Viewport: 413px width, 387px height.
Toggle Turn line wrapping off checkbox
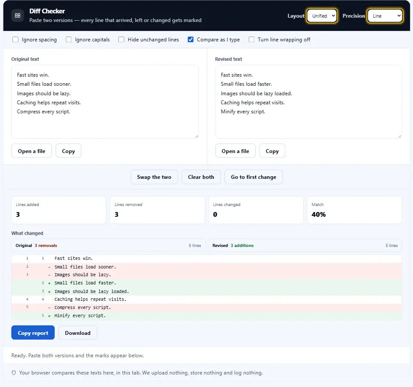[x=252, y=40]
